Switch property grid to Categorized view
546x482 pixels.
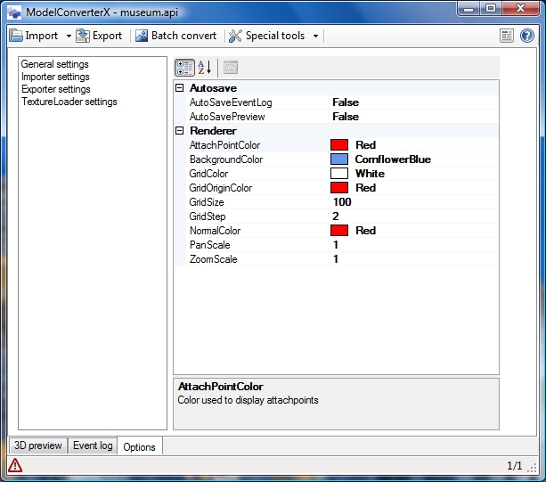(x=184, y=68)
